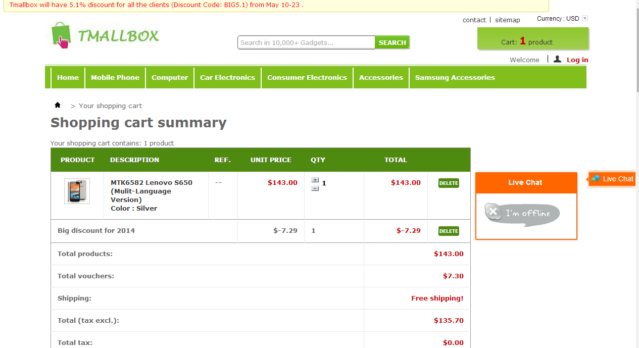Delete the Lenovo S650 product row

pyautogui.click(x=449, y=183)
